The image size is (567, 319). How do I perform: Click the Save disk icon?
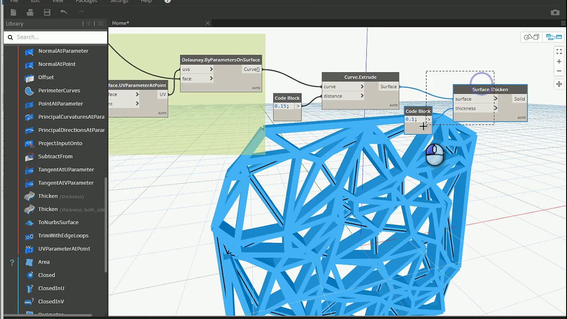click(47, 12)
